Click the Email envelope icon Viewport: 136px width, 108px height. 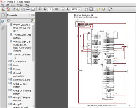coord(33,9)
